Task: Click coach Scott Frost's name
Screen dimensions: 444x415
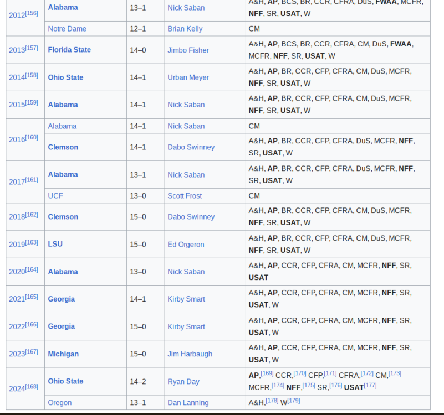Action: tap(185, 196)
